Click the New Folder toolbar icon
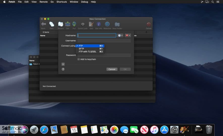Viewport: 223px width, 136px height. pyautogui.click(x=117, y=24)
